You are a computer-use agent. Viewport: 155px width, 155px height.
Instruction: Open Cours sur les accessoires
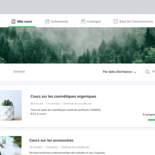click(x=51, y=141)
